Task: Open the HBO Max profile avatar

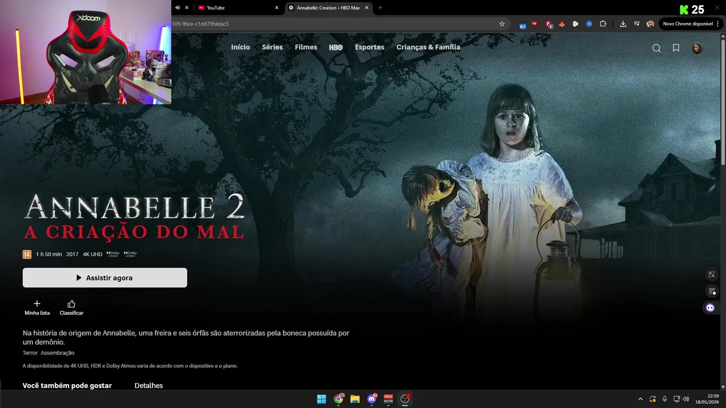Action: pyautogui.click(x=697, y=48)
